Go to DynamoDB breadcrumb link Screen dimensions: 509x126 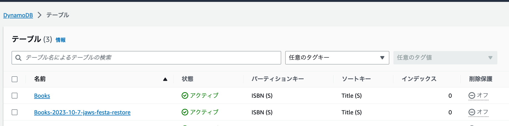(x=18, y=15)
